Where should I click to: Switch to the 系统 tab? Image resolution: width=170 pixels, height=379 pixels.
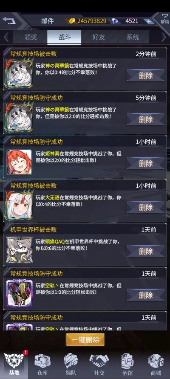pyautogui.click(x=132, y=37)
